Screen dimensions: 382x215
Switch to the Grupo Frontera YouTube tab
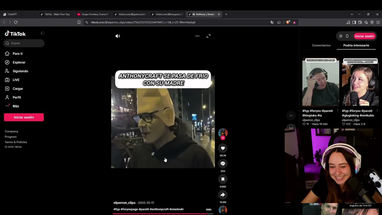click(93, 14)
